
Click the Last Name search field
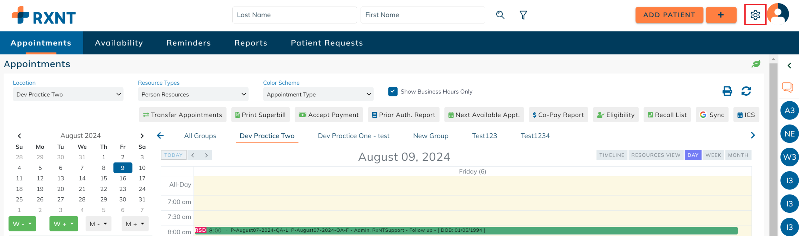click(x=294, y=15)
